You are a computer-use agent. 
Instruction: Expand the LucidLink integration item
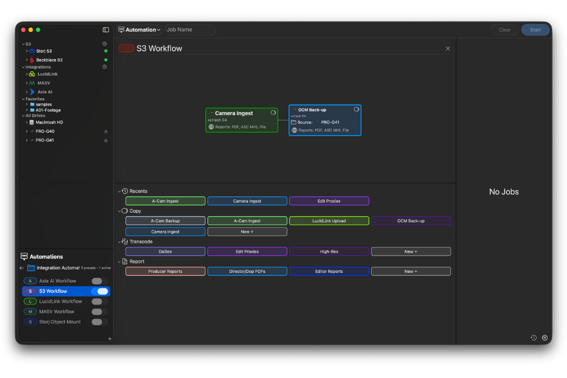(x=27, y=74)
